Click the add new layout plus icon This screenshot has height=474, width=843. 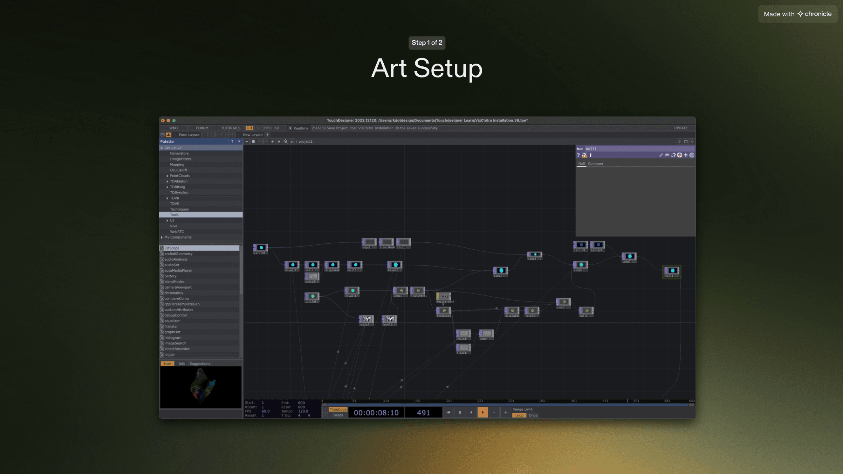267,134
